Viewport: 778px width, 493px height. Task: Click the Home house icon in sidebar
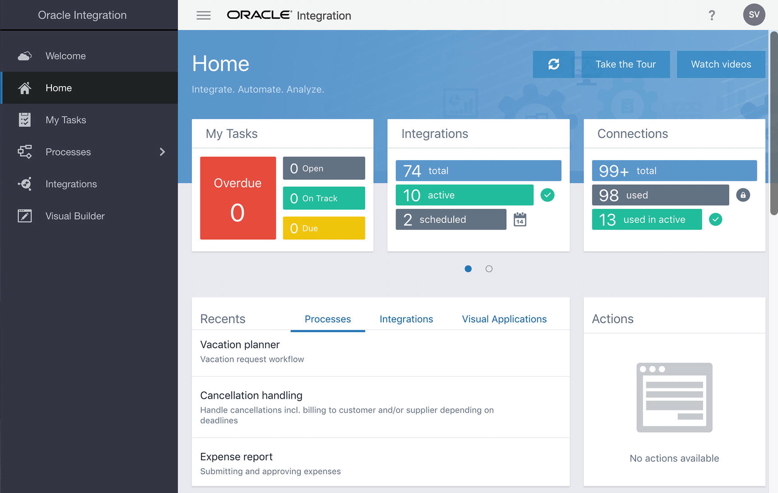pyautogui.click(x=25, y=88)
